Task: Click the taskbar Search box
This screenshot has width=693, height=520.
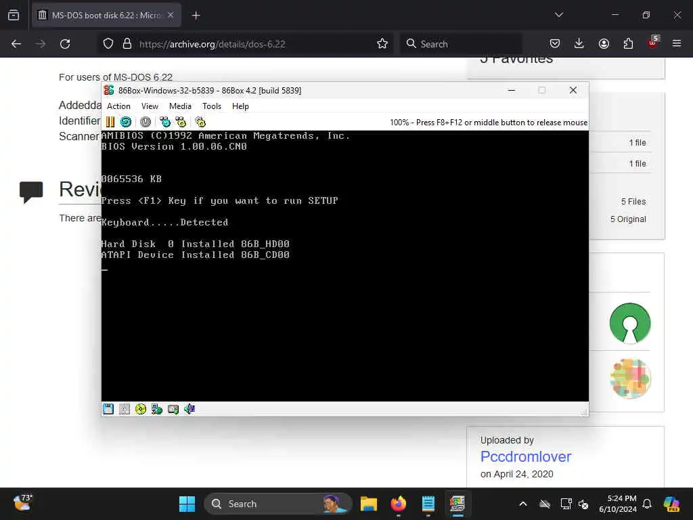Action: pyautogui.click(x=278, y=504)
